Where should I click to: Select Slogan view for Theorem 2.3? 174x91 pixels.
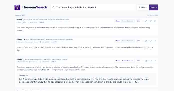point(118,41)
